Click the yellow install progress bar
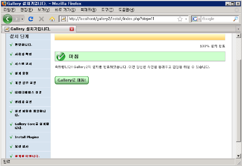This screenshot has height=166, width=242. (x=140, y=37)
